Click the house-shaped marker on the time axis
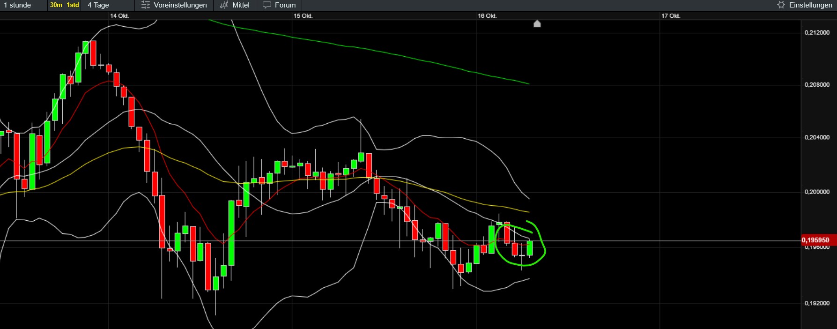 (x=537, y=23)
